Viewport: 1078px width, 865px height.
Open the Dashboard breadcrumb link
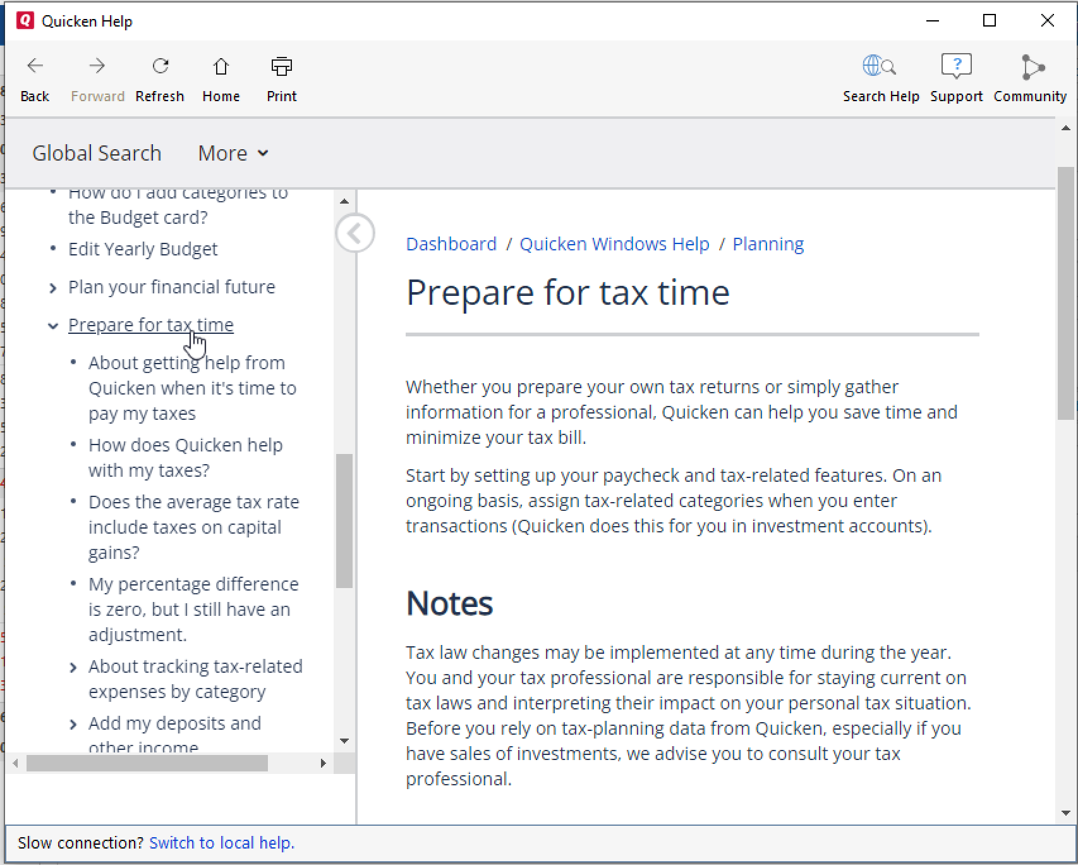pos(451,243)
